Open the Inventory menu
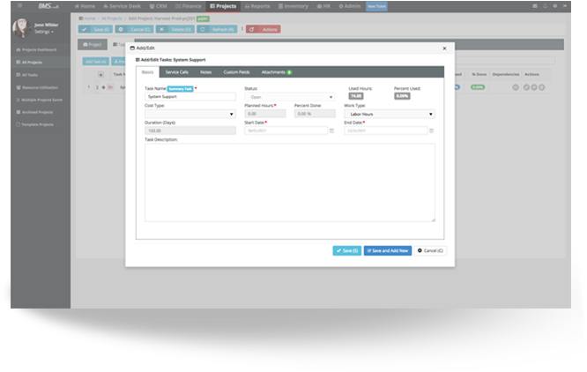 click(293, 6)
